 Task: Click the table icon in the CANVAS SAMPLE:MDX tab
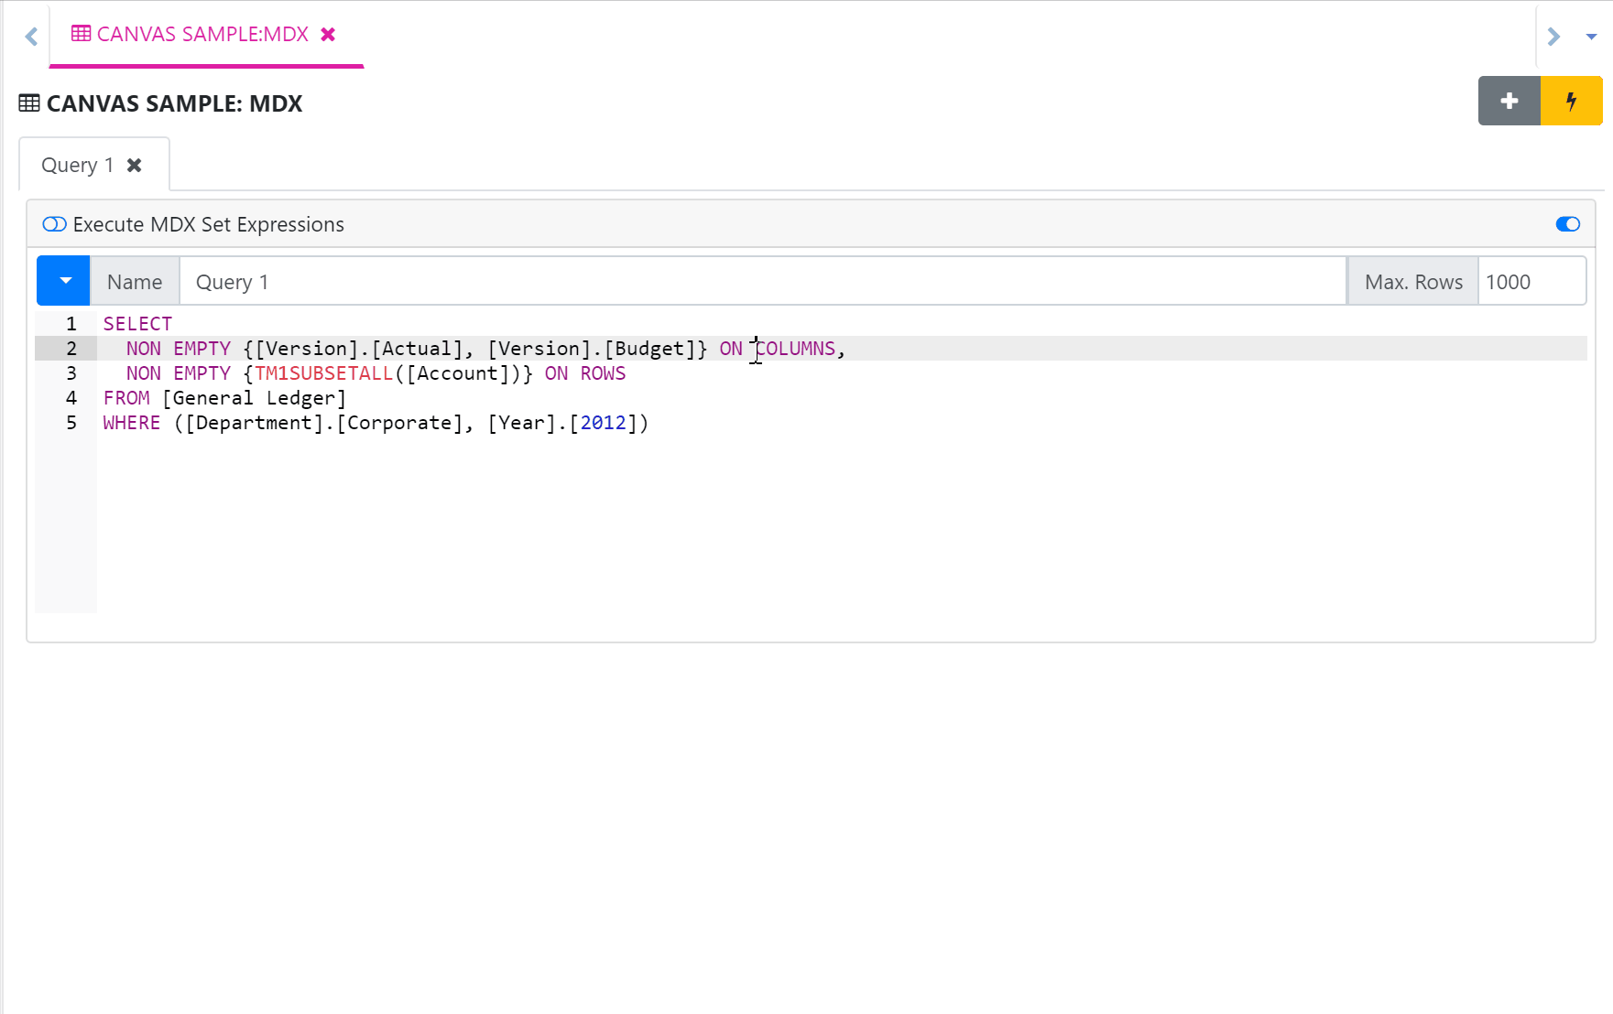(x=81, y=34)
